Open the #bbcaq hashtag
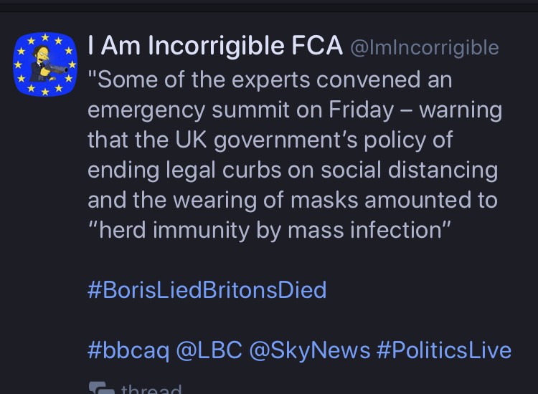The height and width of the screenshot is (394, 538). 129,350
